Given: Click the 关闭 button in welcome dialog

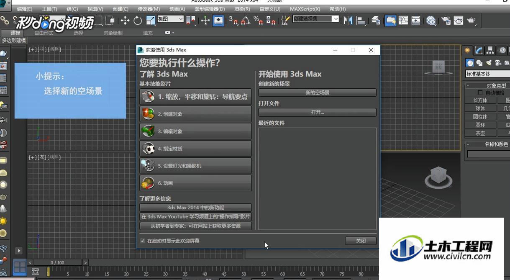Looking at the screenshot, I should click(361, 241).
